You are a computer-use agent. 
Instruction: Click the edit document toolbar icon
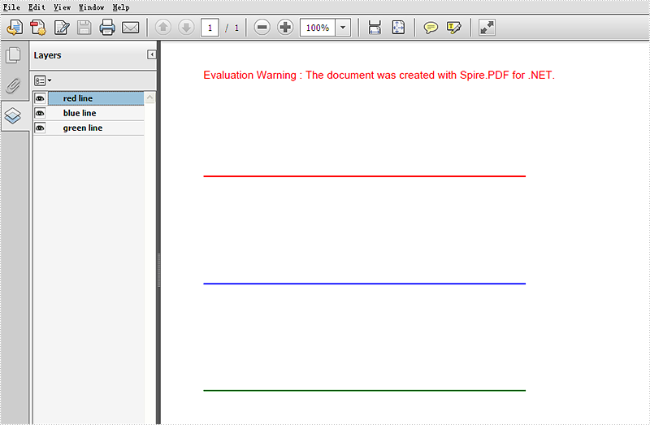pyautogui.click(x=62, y=28)
